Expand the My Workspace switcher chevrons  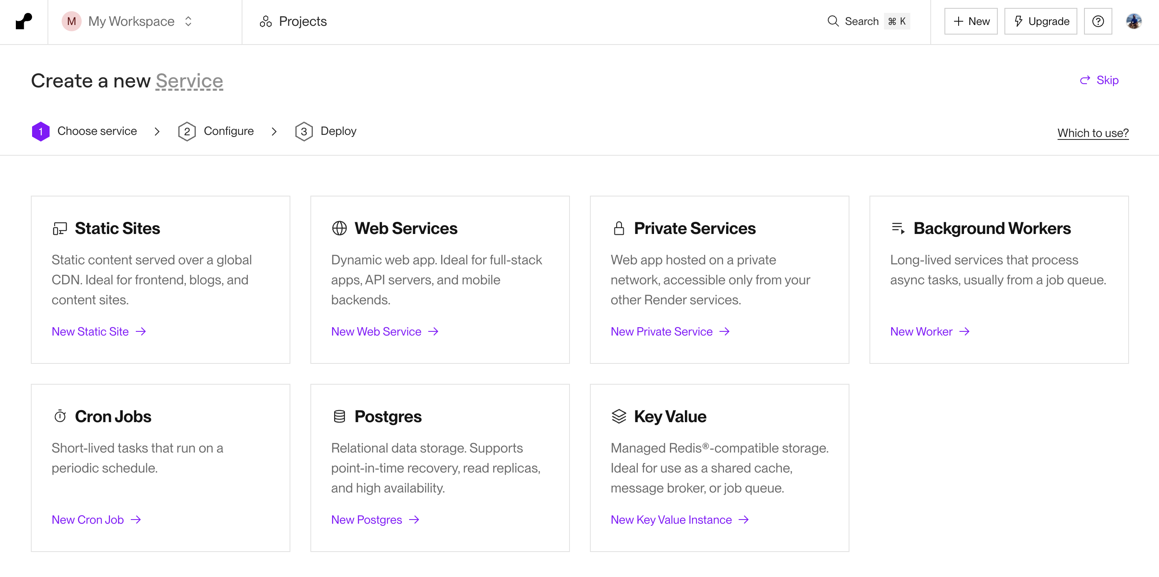[188, 21]
